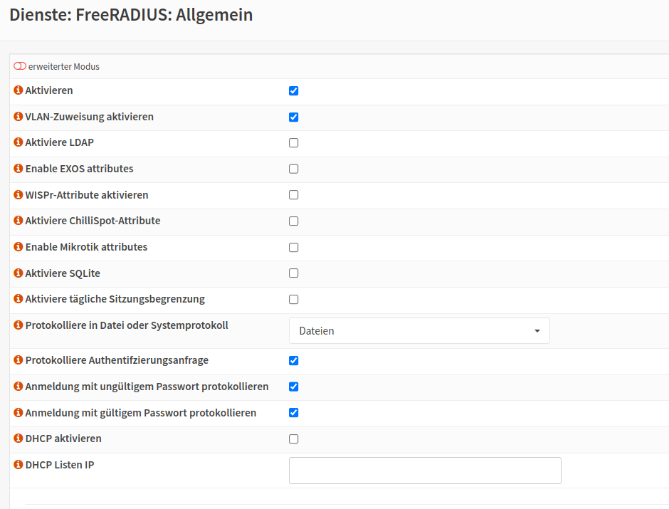Uncheck the Aktivieren checkbox
669x509 pixels.
[x=293, y=91]
